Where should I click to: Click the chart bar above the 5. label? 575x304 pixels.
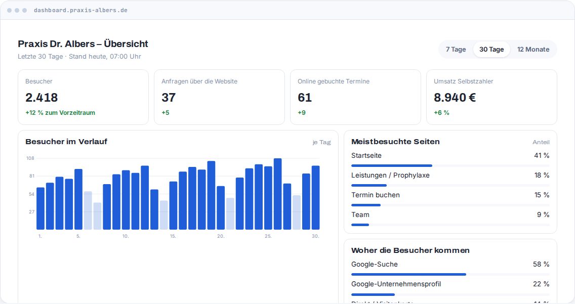(x=78, y=199)
